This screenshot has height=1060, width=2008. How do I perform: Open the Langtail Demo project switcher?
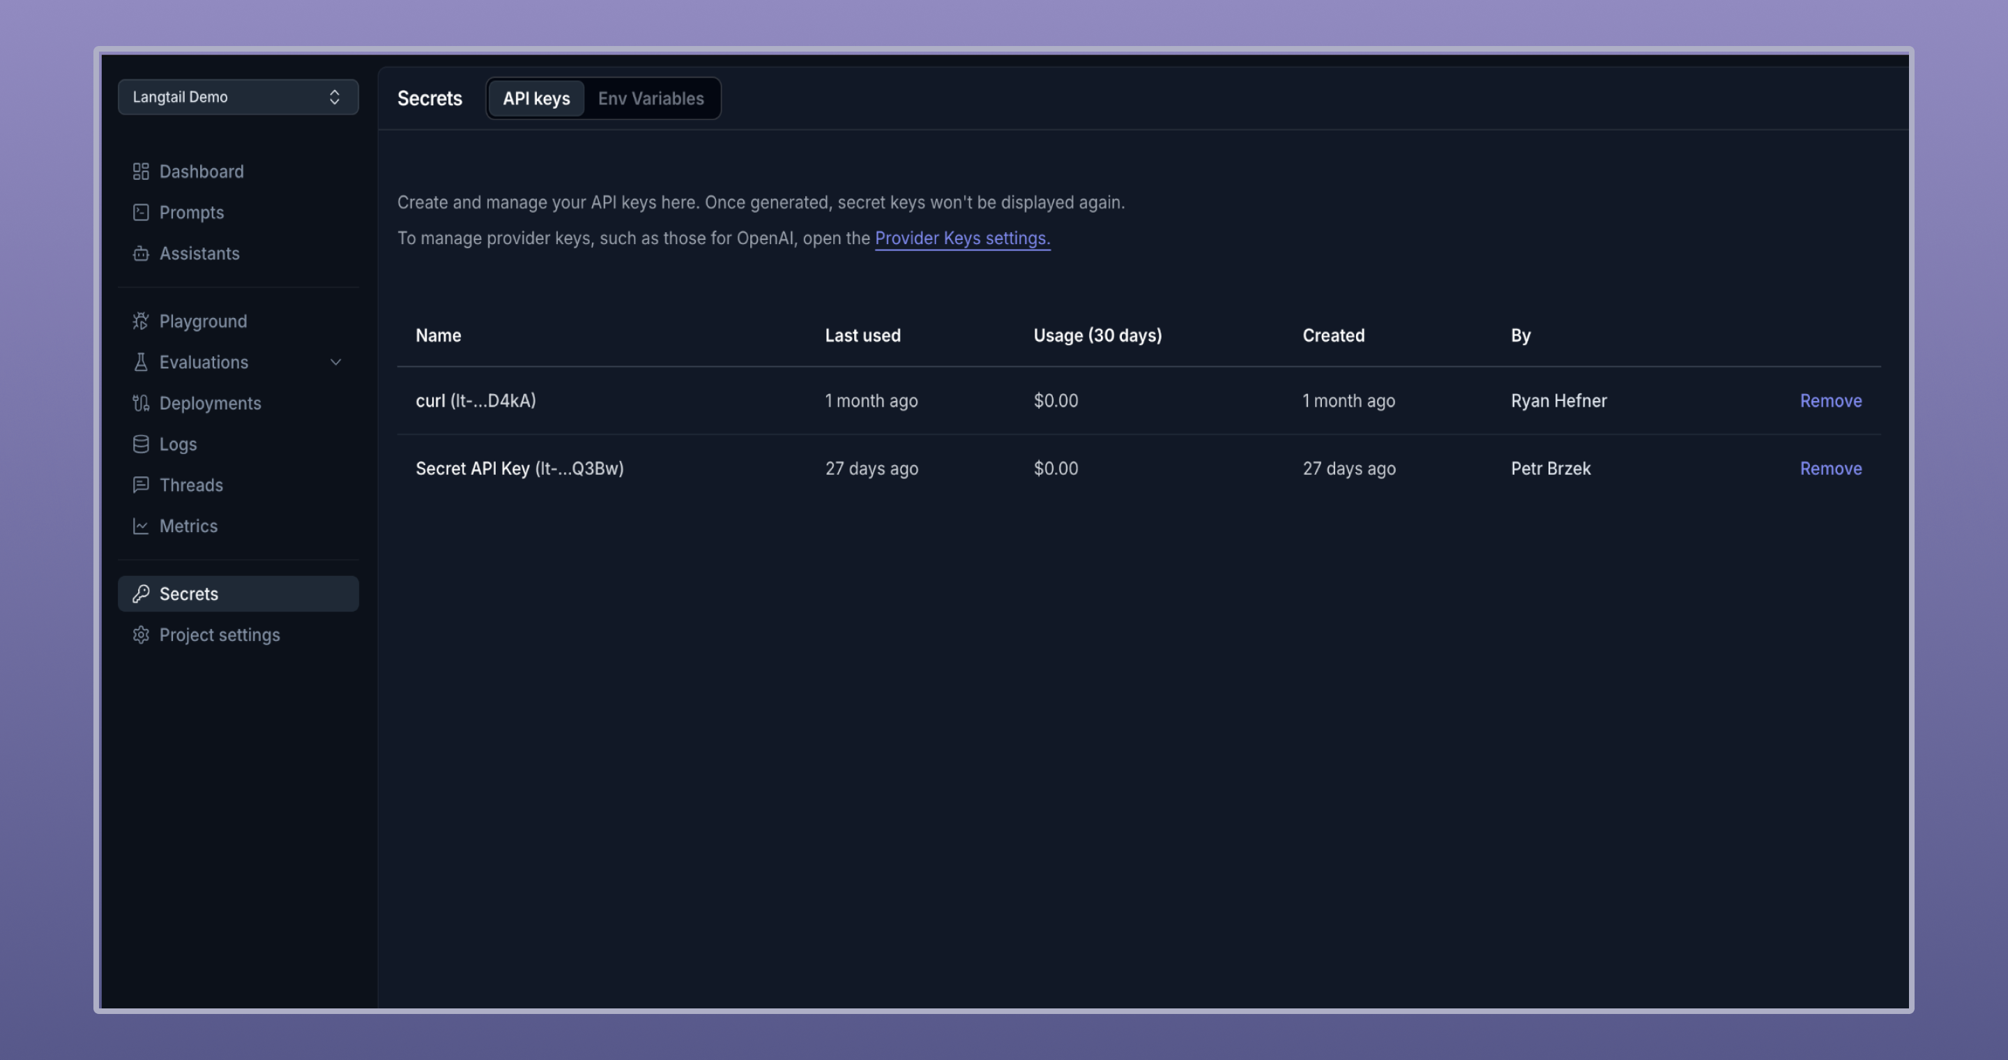(x=238, y=97)
